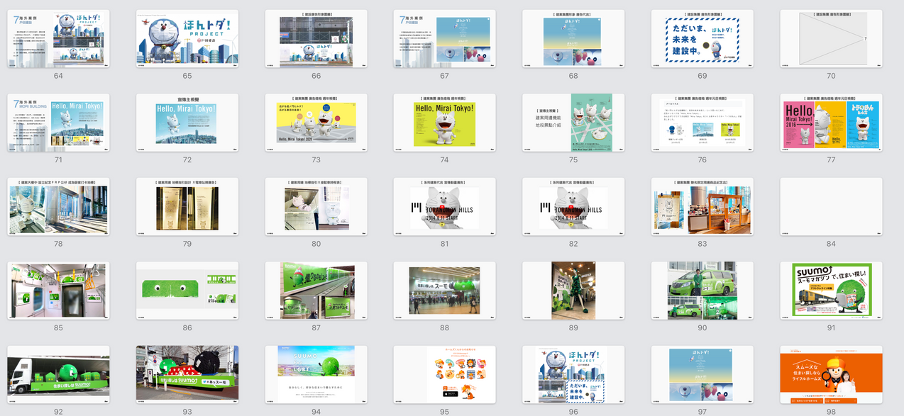Screen dimensions: 904x416
Task: Choose slide 91 SUUMO magazine ad thumbnail
Action: 831,291
